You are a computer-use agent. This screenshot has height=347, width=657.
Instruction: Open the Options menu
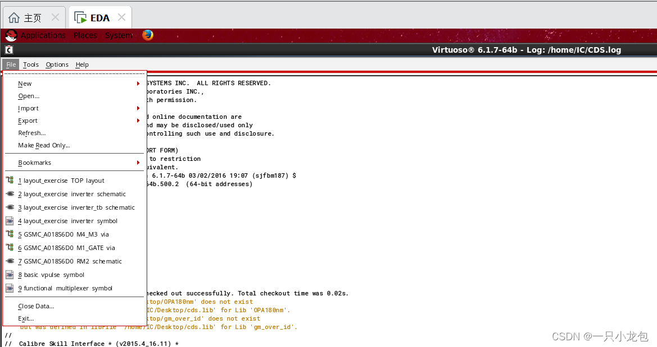pyautogui.click(x=57, y=64)
